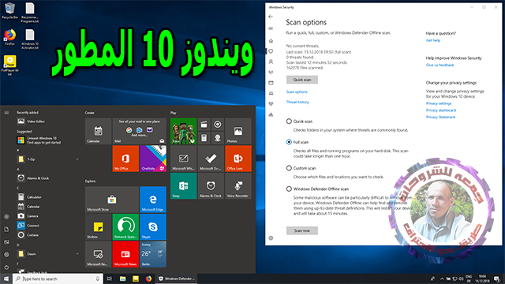Screen dimensions: 505x284
Task: Select the Quick scan radio option
Action: pyautogui.click(x=289, y=121)
